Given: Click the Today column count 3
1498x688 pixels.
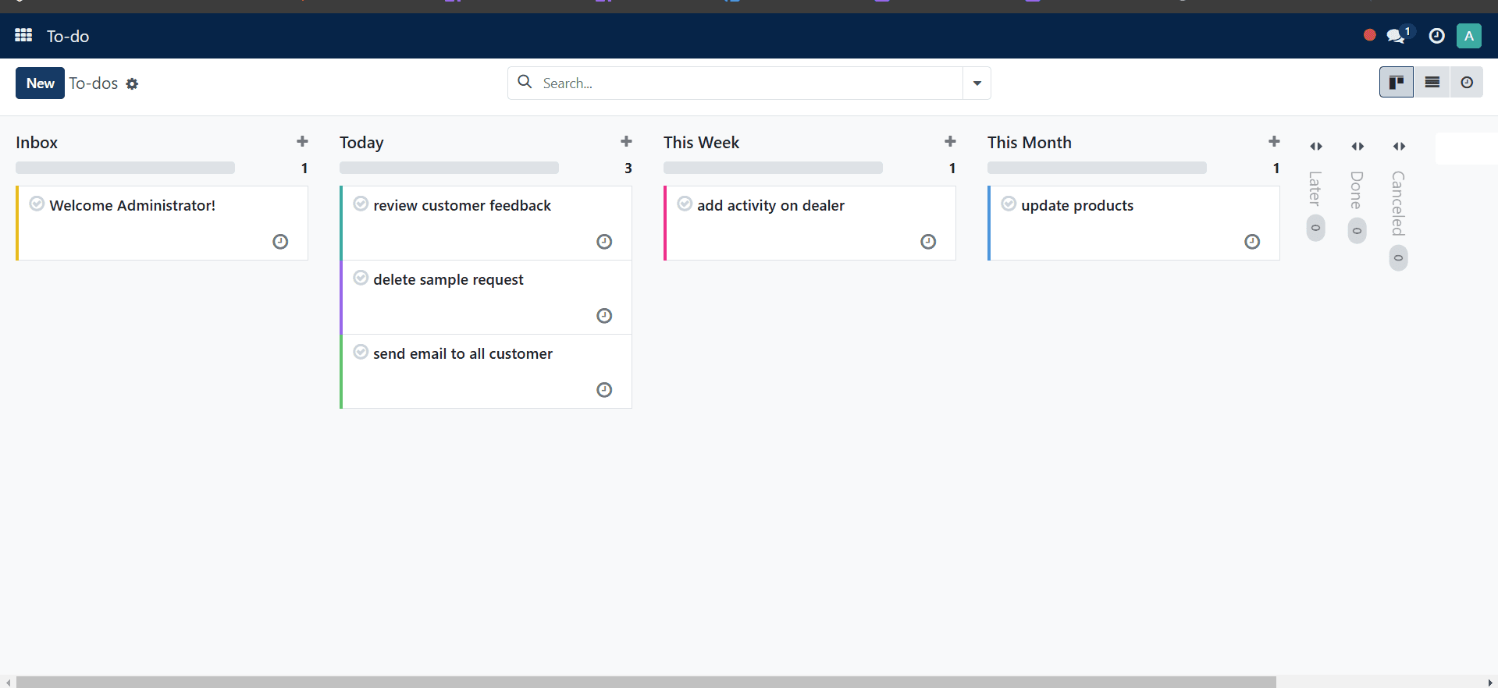Looking at the screenshot, I should (628, 168).
